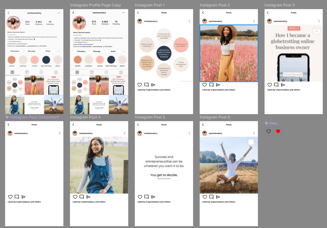Click the share arrow icon on Instagram Post 5
This screenshot has width=327, height=228.
pyautogui.click(x=153, y=197)
